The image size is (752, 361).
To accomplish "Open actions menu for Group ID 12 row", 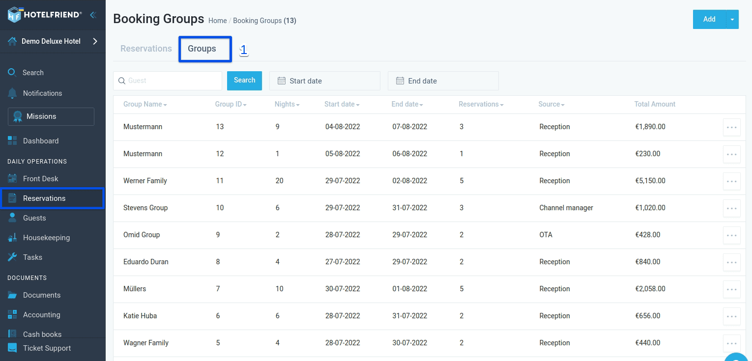I will pos(732,154).
